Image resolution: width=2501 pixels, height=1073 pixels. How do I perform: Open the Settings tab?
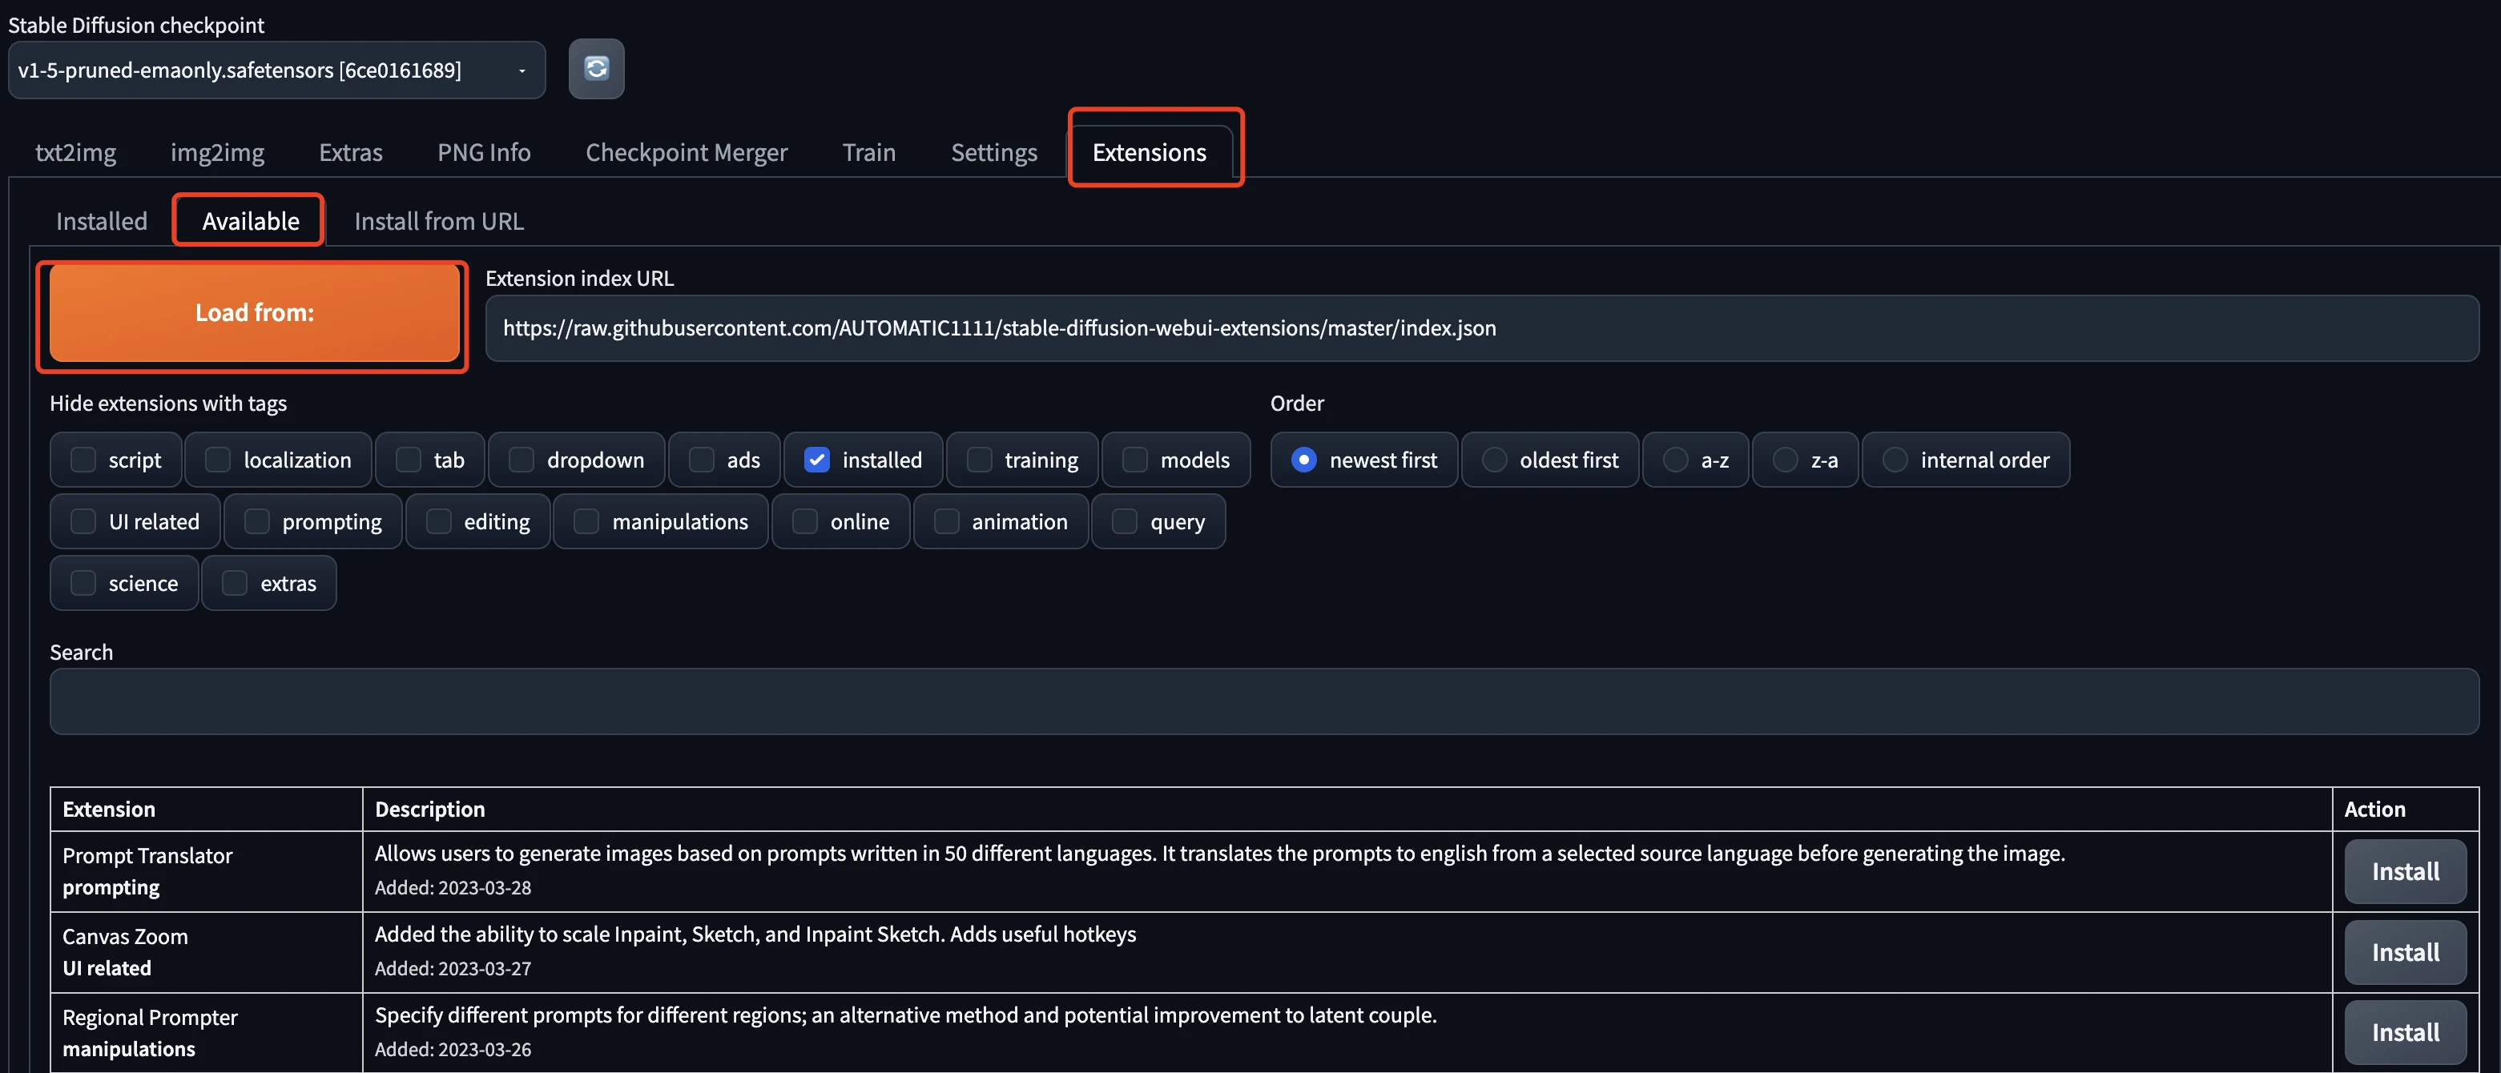(x=993, y=152)
